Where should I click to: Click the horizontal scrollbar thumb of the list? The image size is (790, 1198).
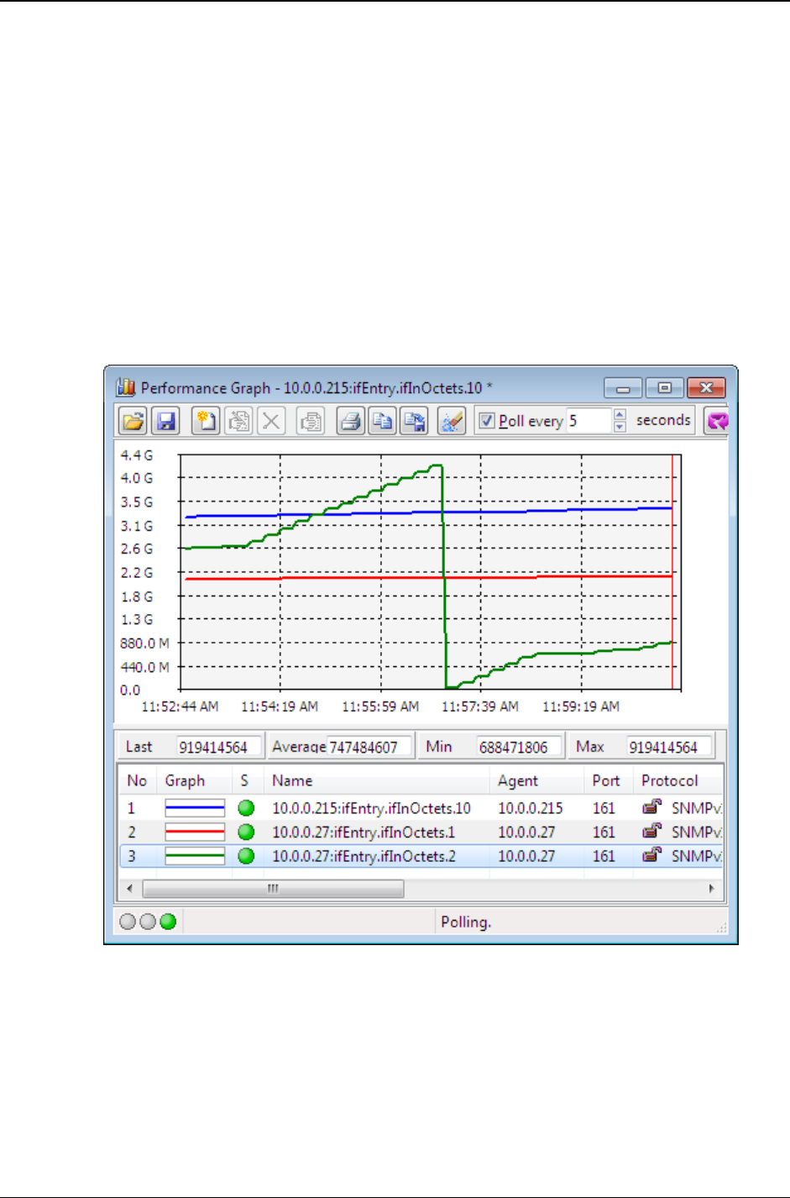[x=273, y=888]
